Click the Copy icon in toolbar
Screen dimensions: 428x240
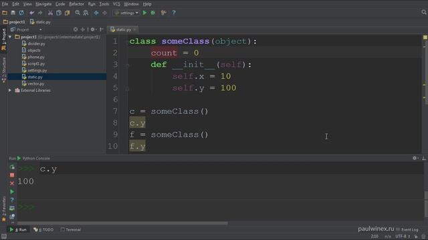click(x=59, y=13)
